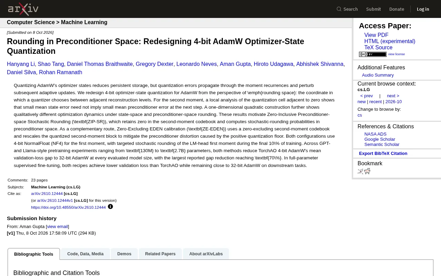Open the Donate link
Image resolution: width=441 pixels, height=276 pixels.
(x=397, y=9)
